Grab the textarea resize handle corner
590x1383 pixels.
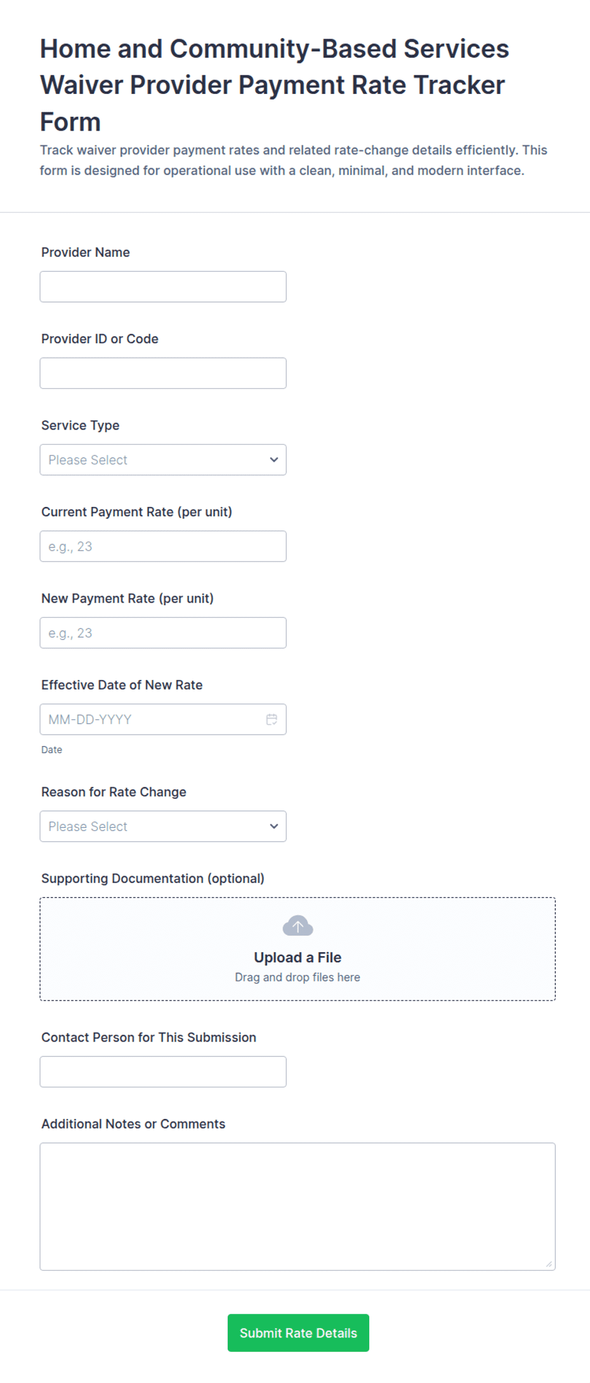point(549,1264)
